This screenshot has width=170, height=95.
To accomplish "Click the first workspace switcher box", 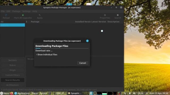I will (x=91, y=93).
